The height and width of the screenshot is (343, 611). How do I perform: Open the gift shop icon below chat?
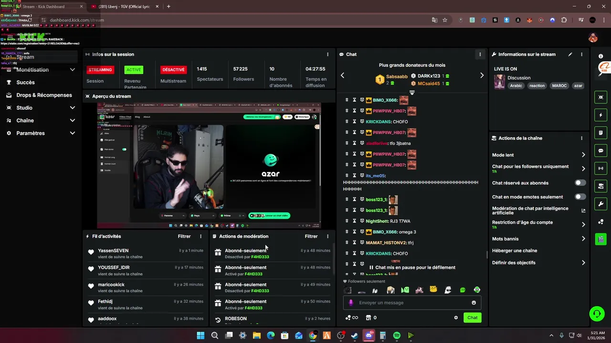click(x=369, y=318)
